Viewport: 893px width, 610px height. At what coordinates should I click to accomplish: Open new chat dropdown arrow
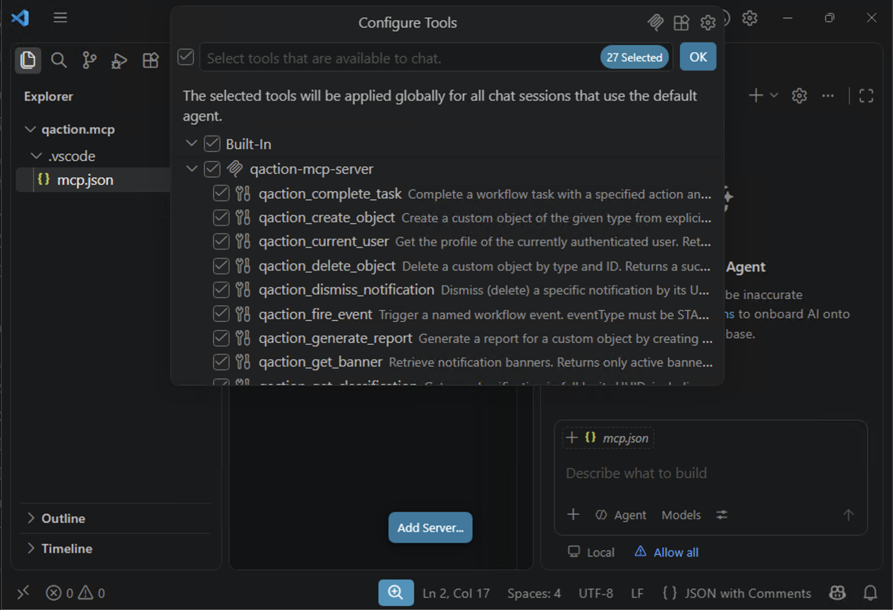point(774,96)
